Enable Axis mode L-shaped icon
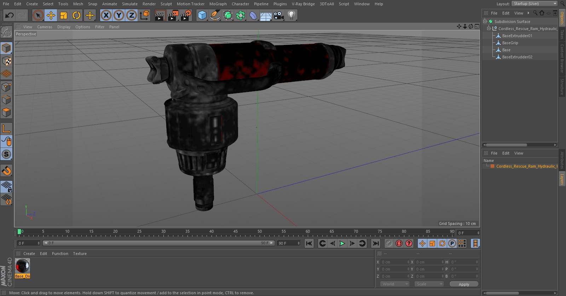This screenshot has width=566, height=296. [x=6, y=128]
